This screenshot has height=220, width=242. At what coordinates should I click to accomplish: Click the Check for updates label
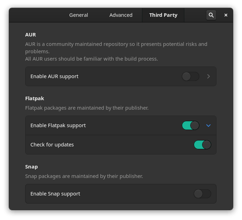pos(52,145)
